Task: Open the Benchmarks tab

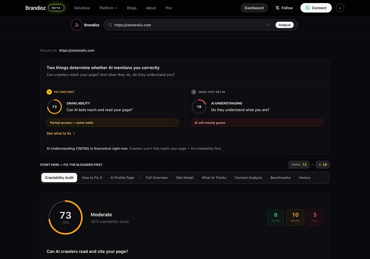Action: [x=280, y=178]
